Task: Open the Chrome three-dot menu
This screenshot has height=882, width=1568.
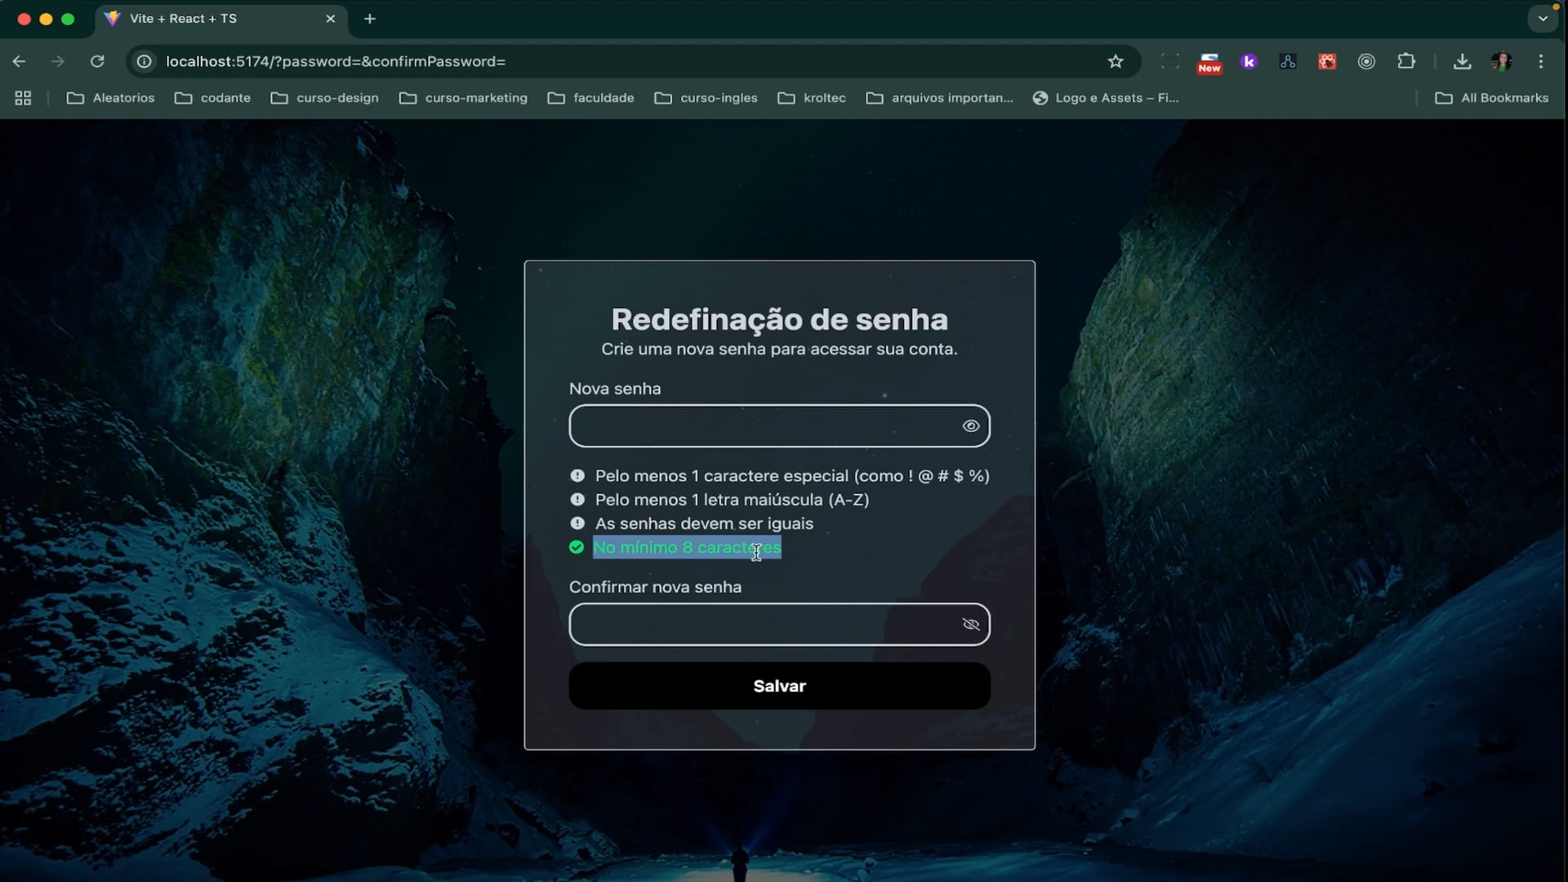Action: 1541,61
